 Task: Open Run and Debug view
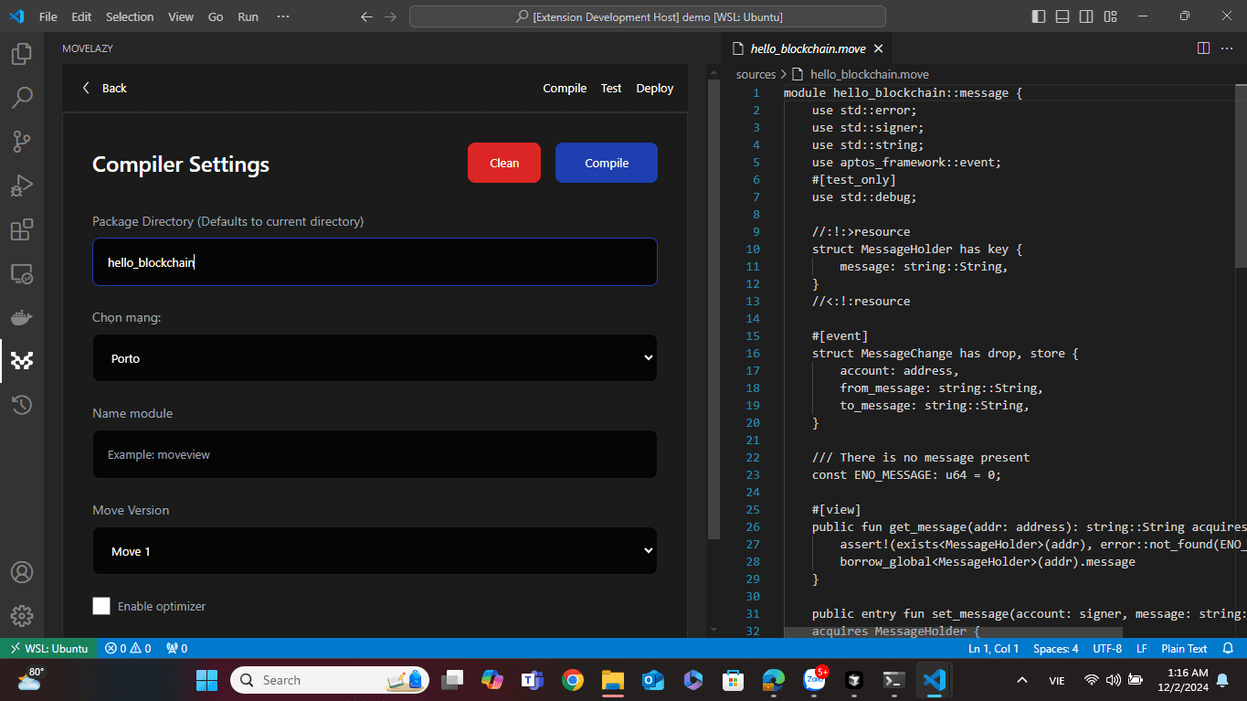[x=22, y=186]
